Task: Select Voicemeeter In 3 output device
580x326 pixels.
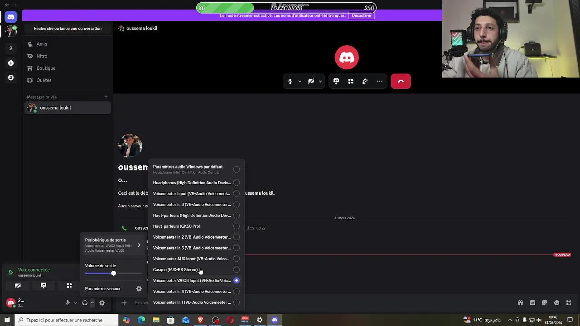Action: click(x=196, y=205)
